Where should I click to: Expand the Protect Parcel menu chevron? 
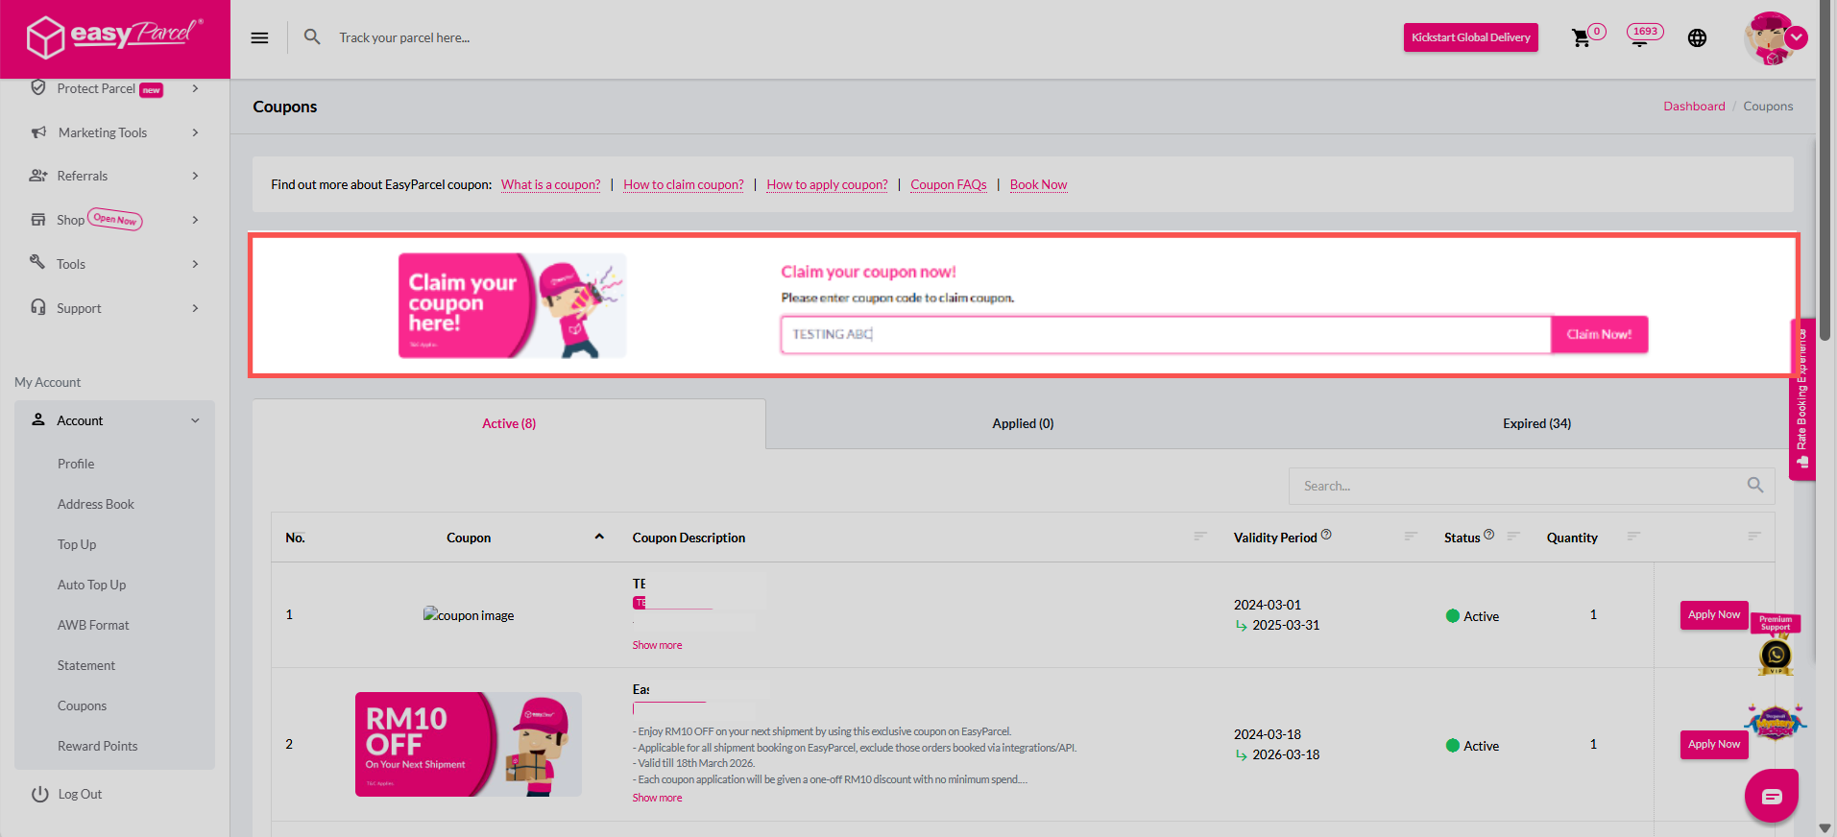click(195, 88)
